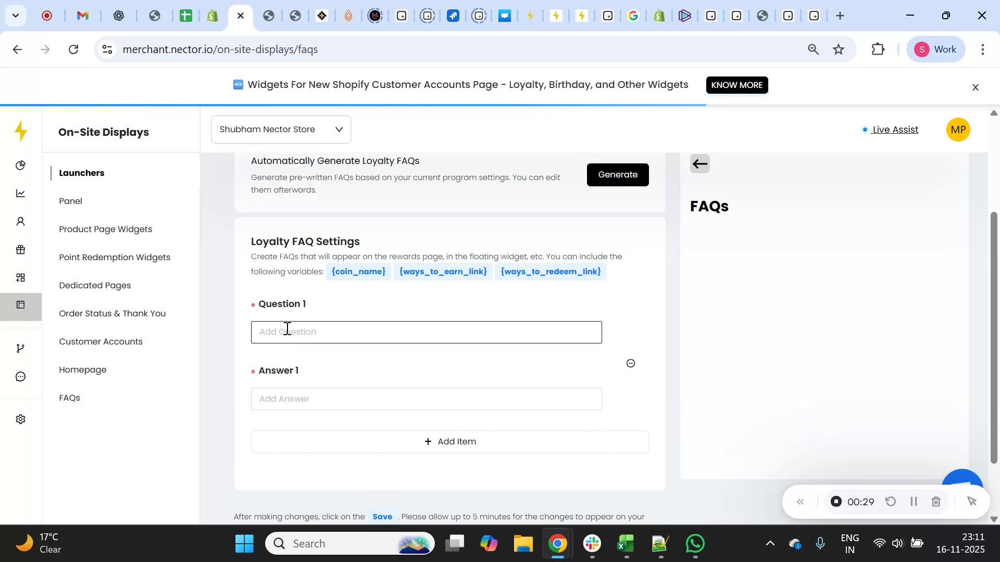The image size is (1000, 562).
Task: Open the integrations grid icon in sidebar
Action: [20, 277]
